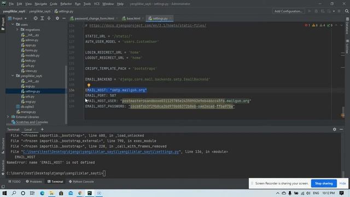Open the TODO tool window

click(14, 182)
